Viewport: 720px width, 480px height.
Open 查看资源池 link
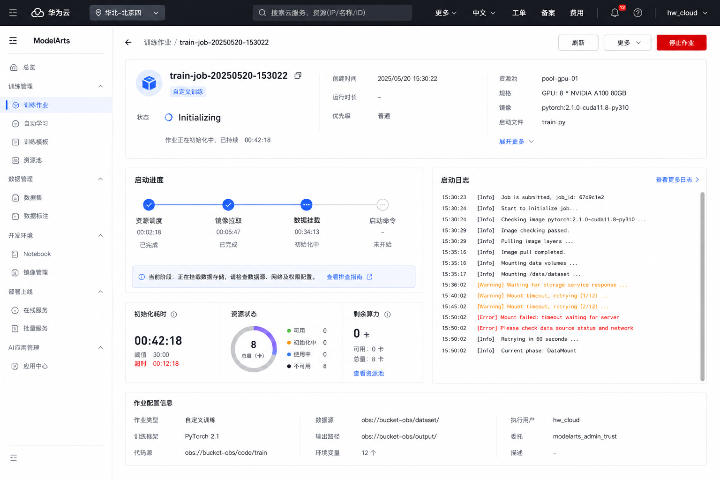[x=368, y=373]
